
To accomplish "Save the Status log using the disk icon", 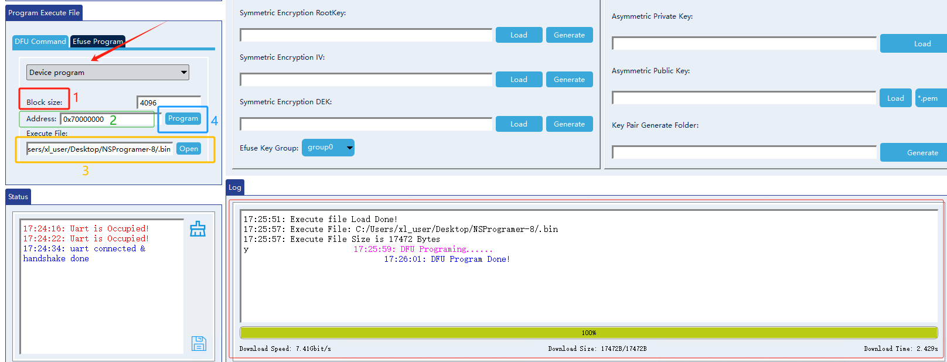I will coord(199,343).
